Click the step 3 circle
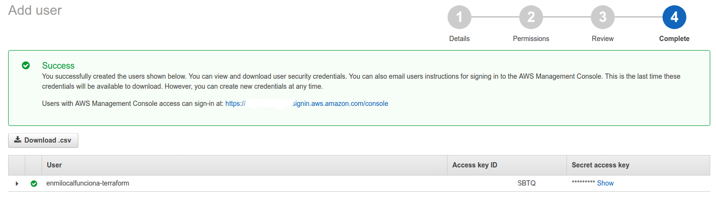This screenshot has height=197, width=716. click(x=602, y=18)
